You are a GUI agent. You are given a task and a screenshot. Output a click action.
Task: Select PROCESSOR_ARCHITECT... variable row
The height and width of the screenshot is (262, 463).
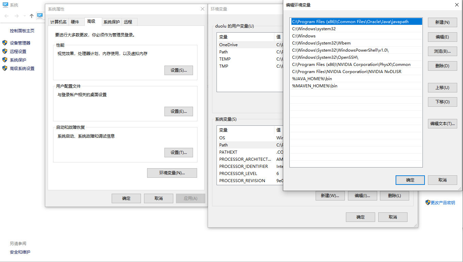250,159
